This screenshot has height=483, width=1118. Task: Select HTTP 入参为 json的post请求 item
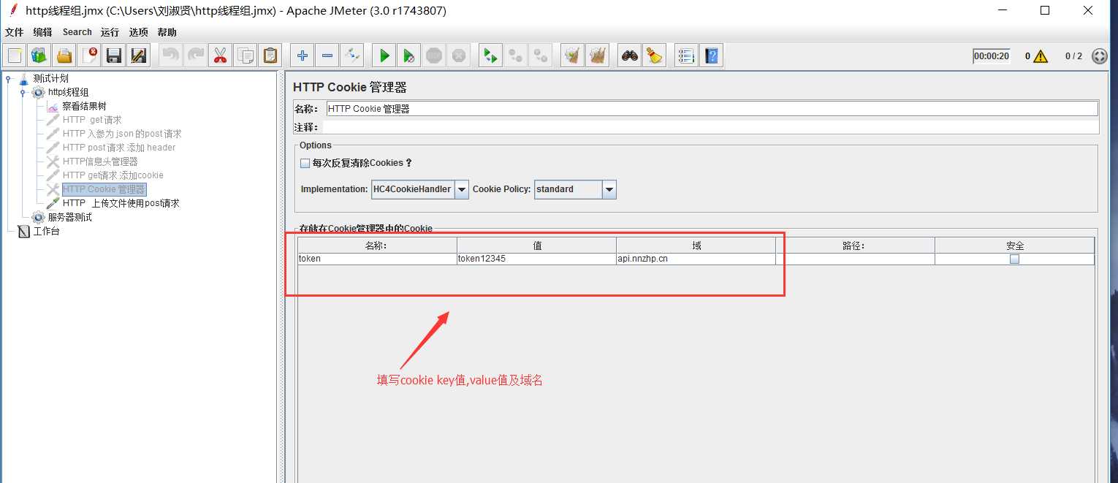(122, 134)
